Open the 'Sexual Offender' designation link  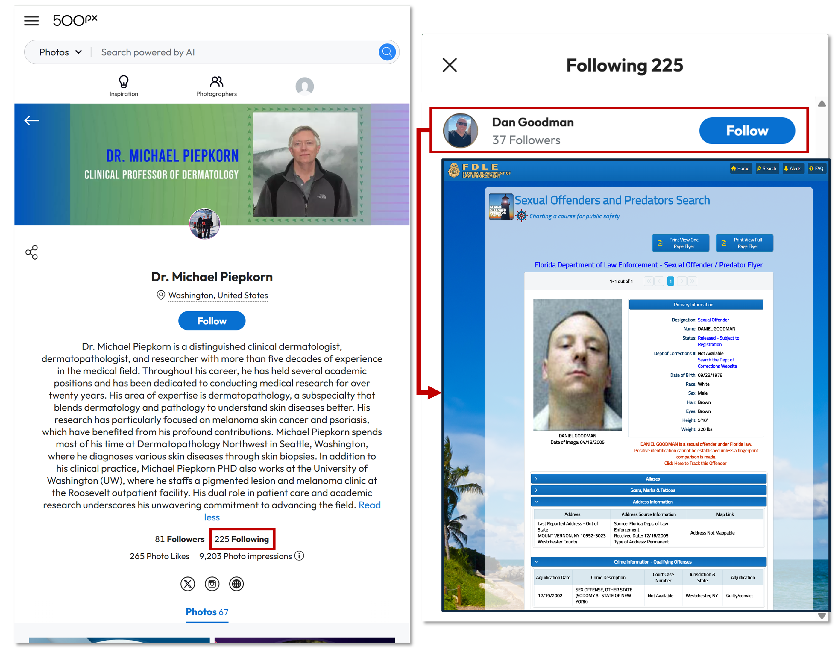pyautogui.click(x=713, y=320)
